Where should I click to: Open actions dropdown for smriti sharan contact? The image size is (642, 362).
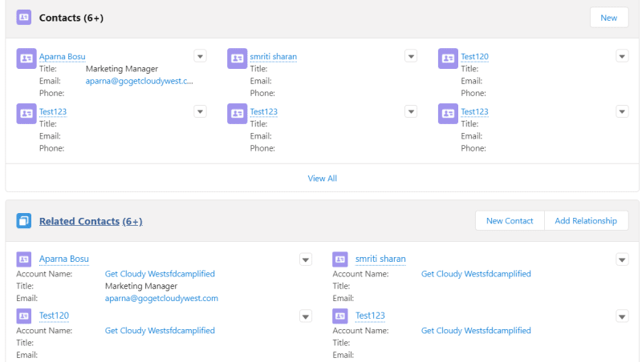click(411, 56)
